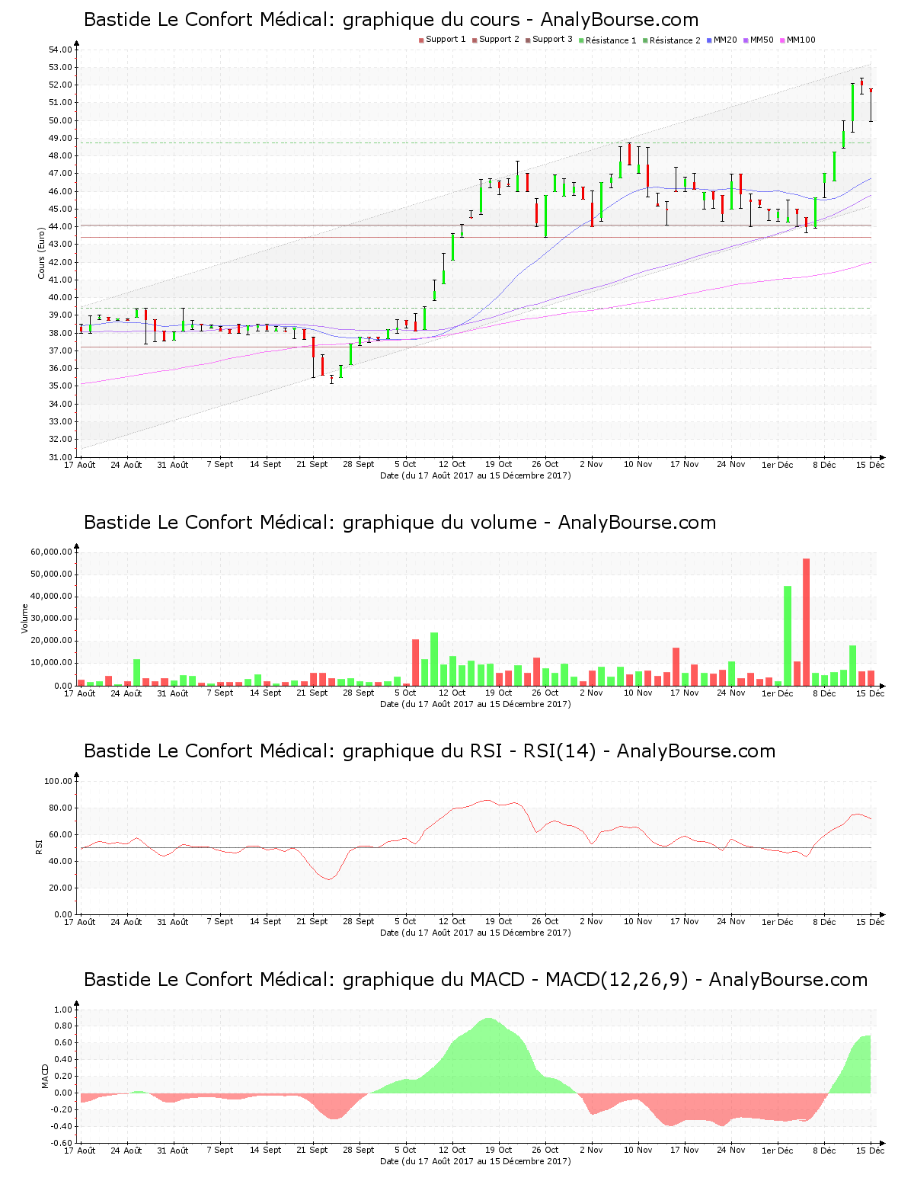Screen dimensions: 914x1181
Task: Click '1er Déc' date tick on price chart
Action: point(778,465)
